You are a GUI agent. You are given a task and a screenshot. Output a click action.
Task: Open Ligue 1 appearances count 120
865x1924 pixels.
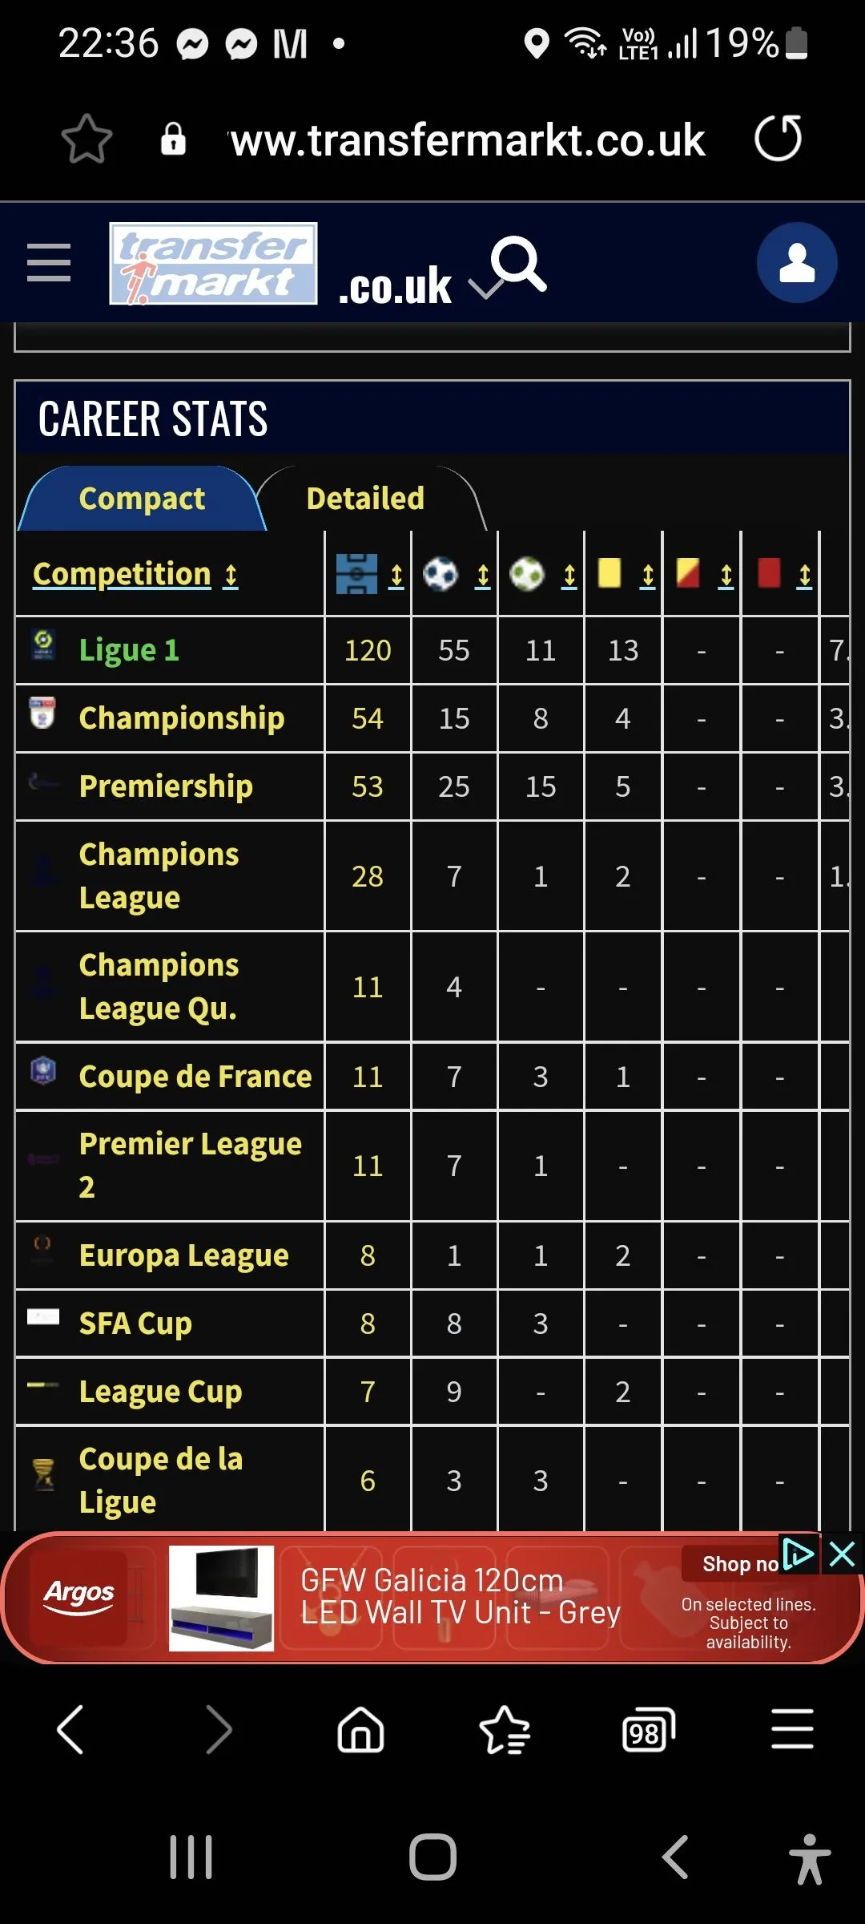(x=368, y=650)
